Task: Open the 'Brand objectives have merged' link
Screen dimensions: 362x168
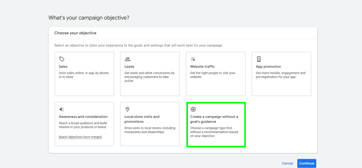Action: 80,137
